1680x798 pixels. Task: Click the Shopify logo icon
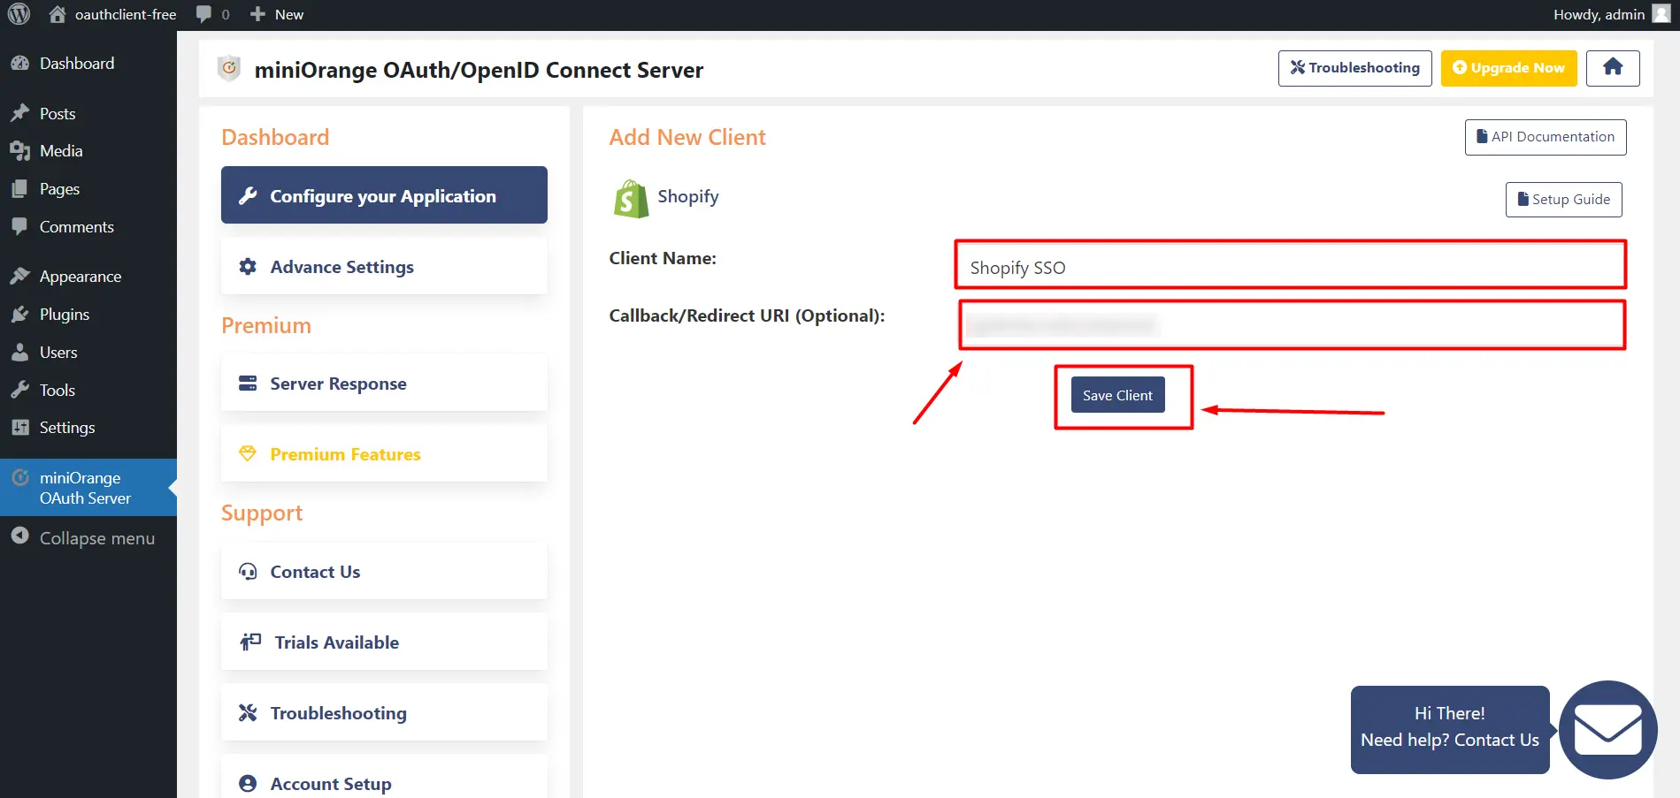[x=631, y=198]
